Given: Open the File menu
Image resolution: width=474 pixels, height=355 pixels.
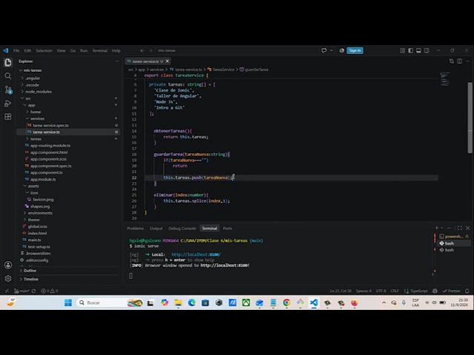Looking at the screenshot, I should pos(16,51).
